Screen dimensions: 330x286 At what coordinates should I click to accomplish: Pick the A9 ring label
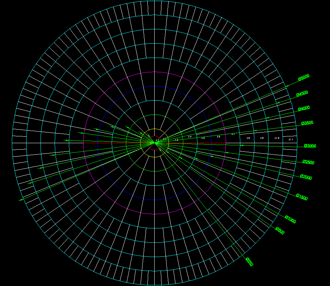pos(262,138)
